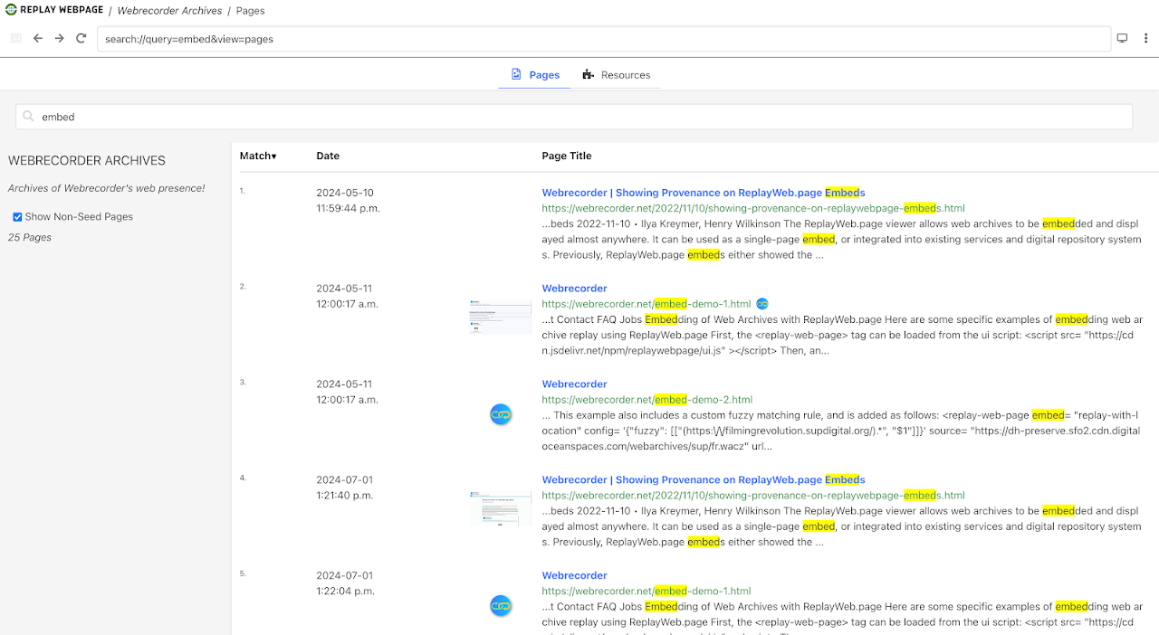
Task: Click the fullscreen display icon
Action: coord(1123,39)
